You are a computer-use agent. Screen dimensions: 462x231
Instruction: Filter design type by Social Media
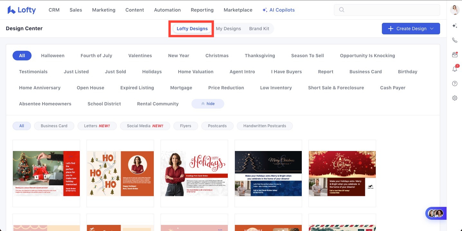(145, 126)
